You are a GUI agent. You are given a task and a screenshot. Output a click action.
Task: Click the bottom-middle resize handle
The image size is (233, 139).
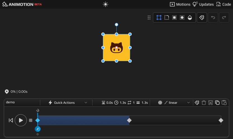[x=116, y=61]
